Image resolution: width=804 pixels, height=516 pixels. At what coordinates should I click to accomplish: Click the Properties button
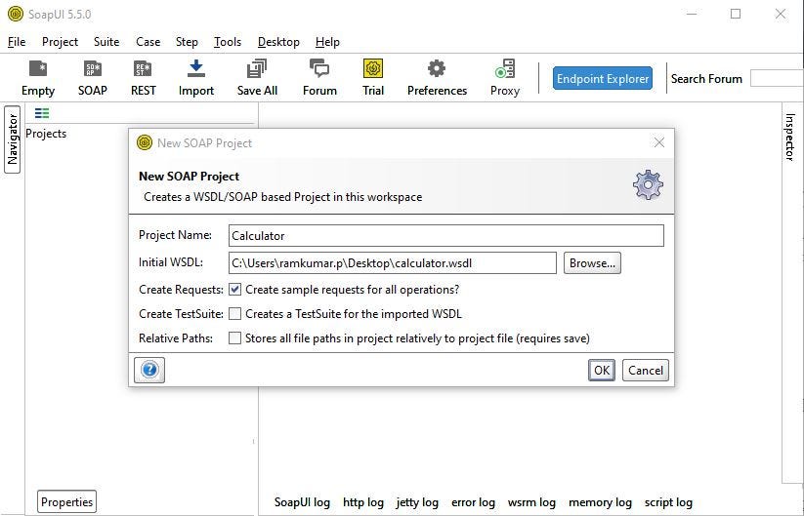[66, 502]
